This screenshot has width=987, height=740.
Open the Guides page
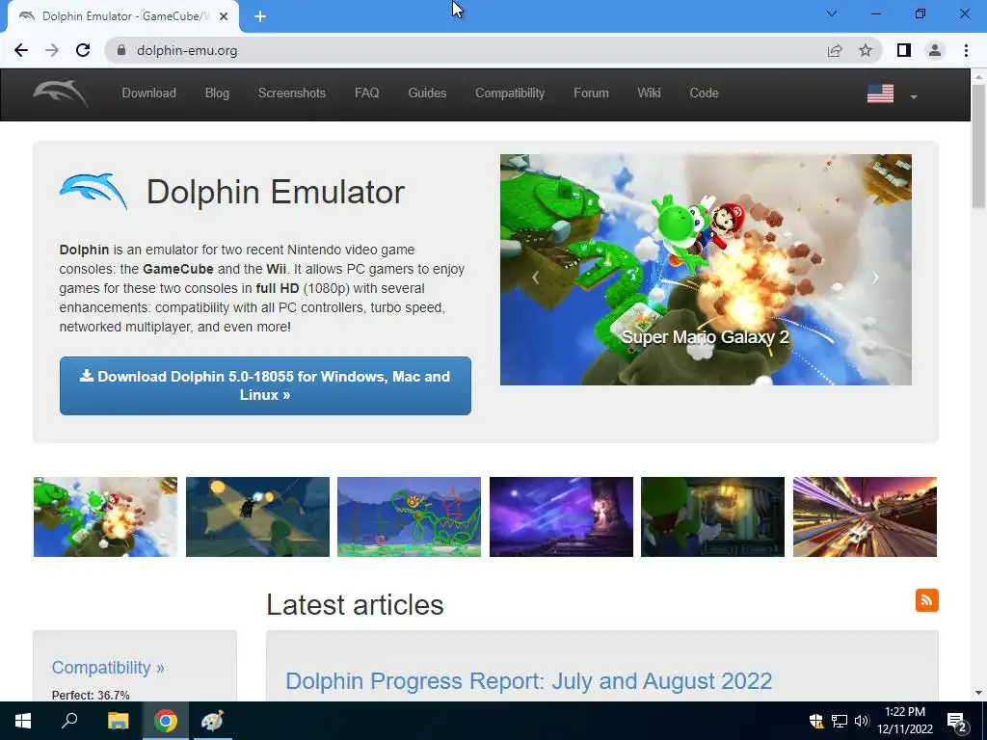pyautogui.click(x=427, y=93)
